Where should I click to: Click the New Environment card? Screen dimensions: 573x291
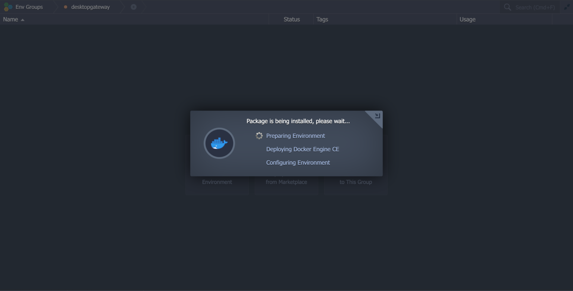point(217,182)
